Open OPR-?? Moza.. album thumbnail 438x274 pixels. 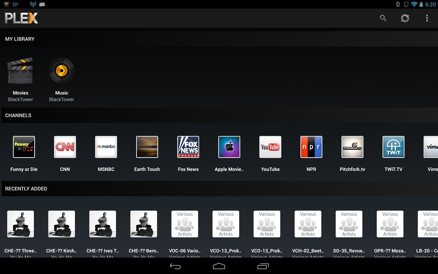390,224
